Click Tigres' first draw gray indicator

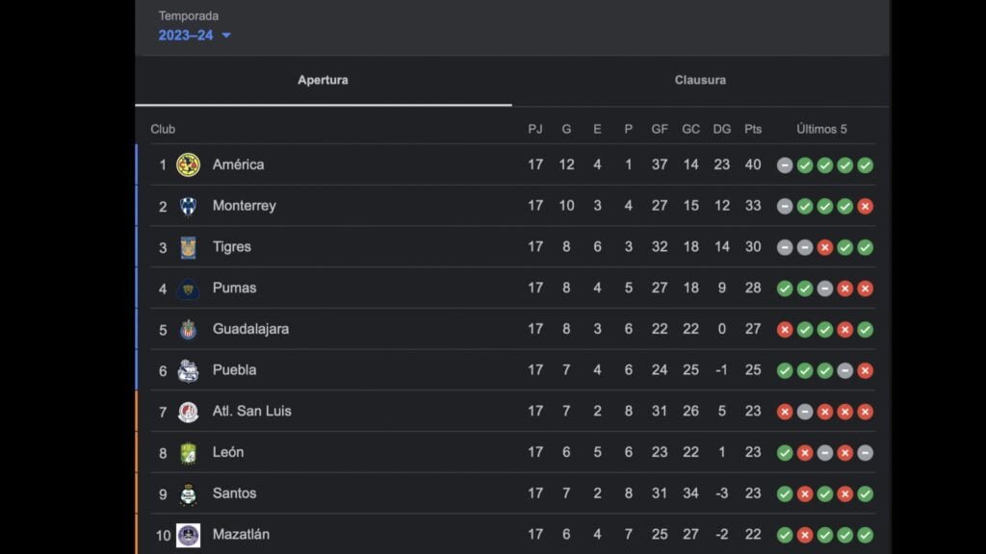[x=785, y=247]
